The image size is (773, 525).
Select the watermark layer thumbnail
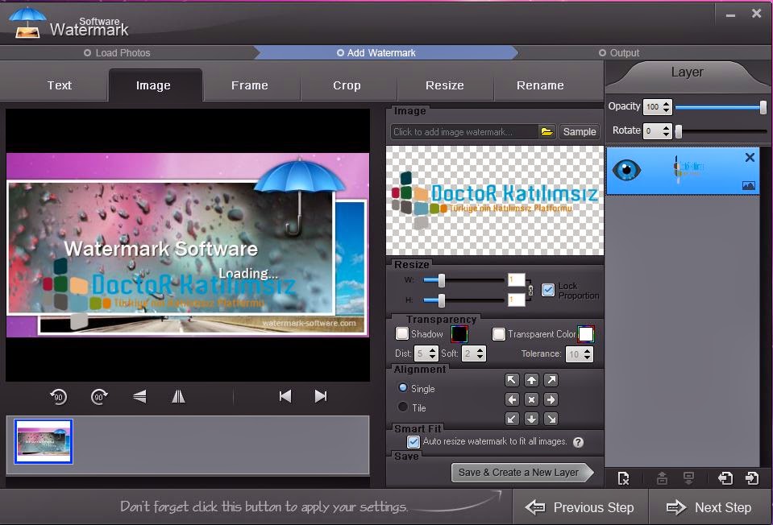tap(688, 169)
